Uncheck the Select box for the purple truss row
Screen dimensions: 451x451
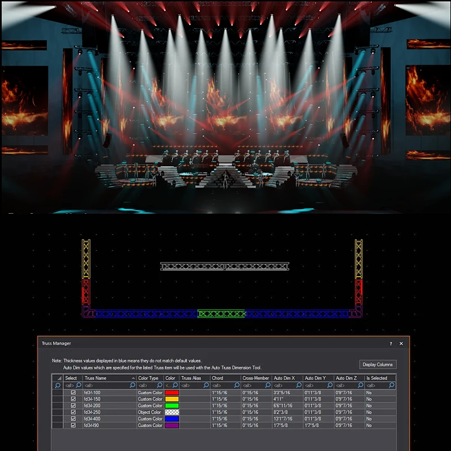click(73, 426)
